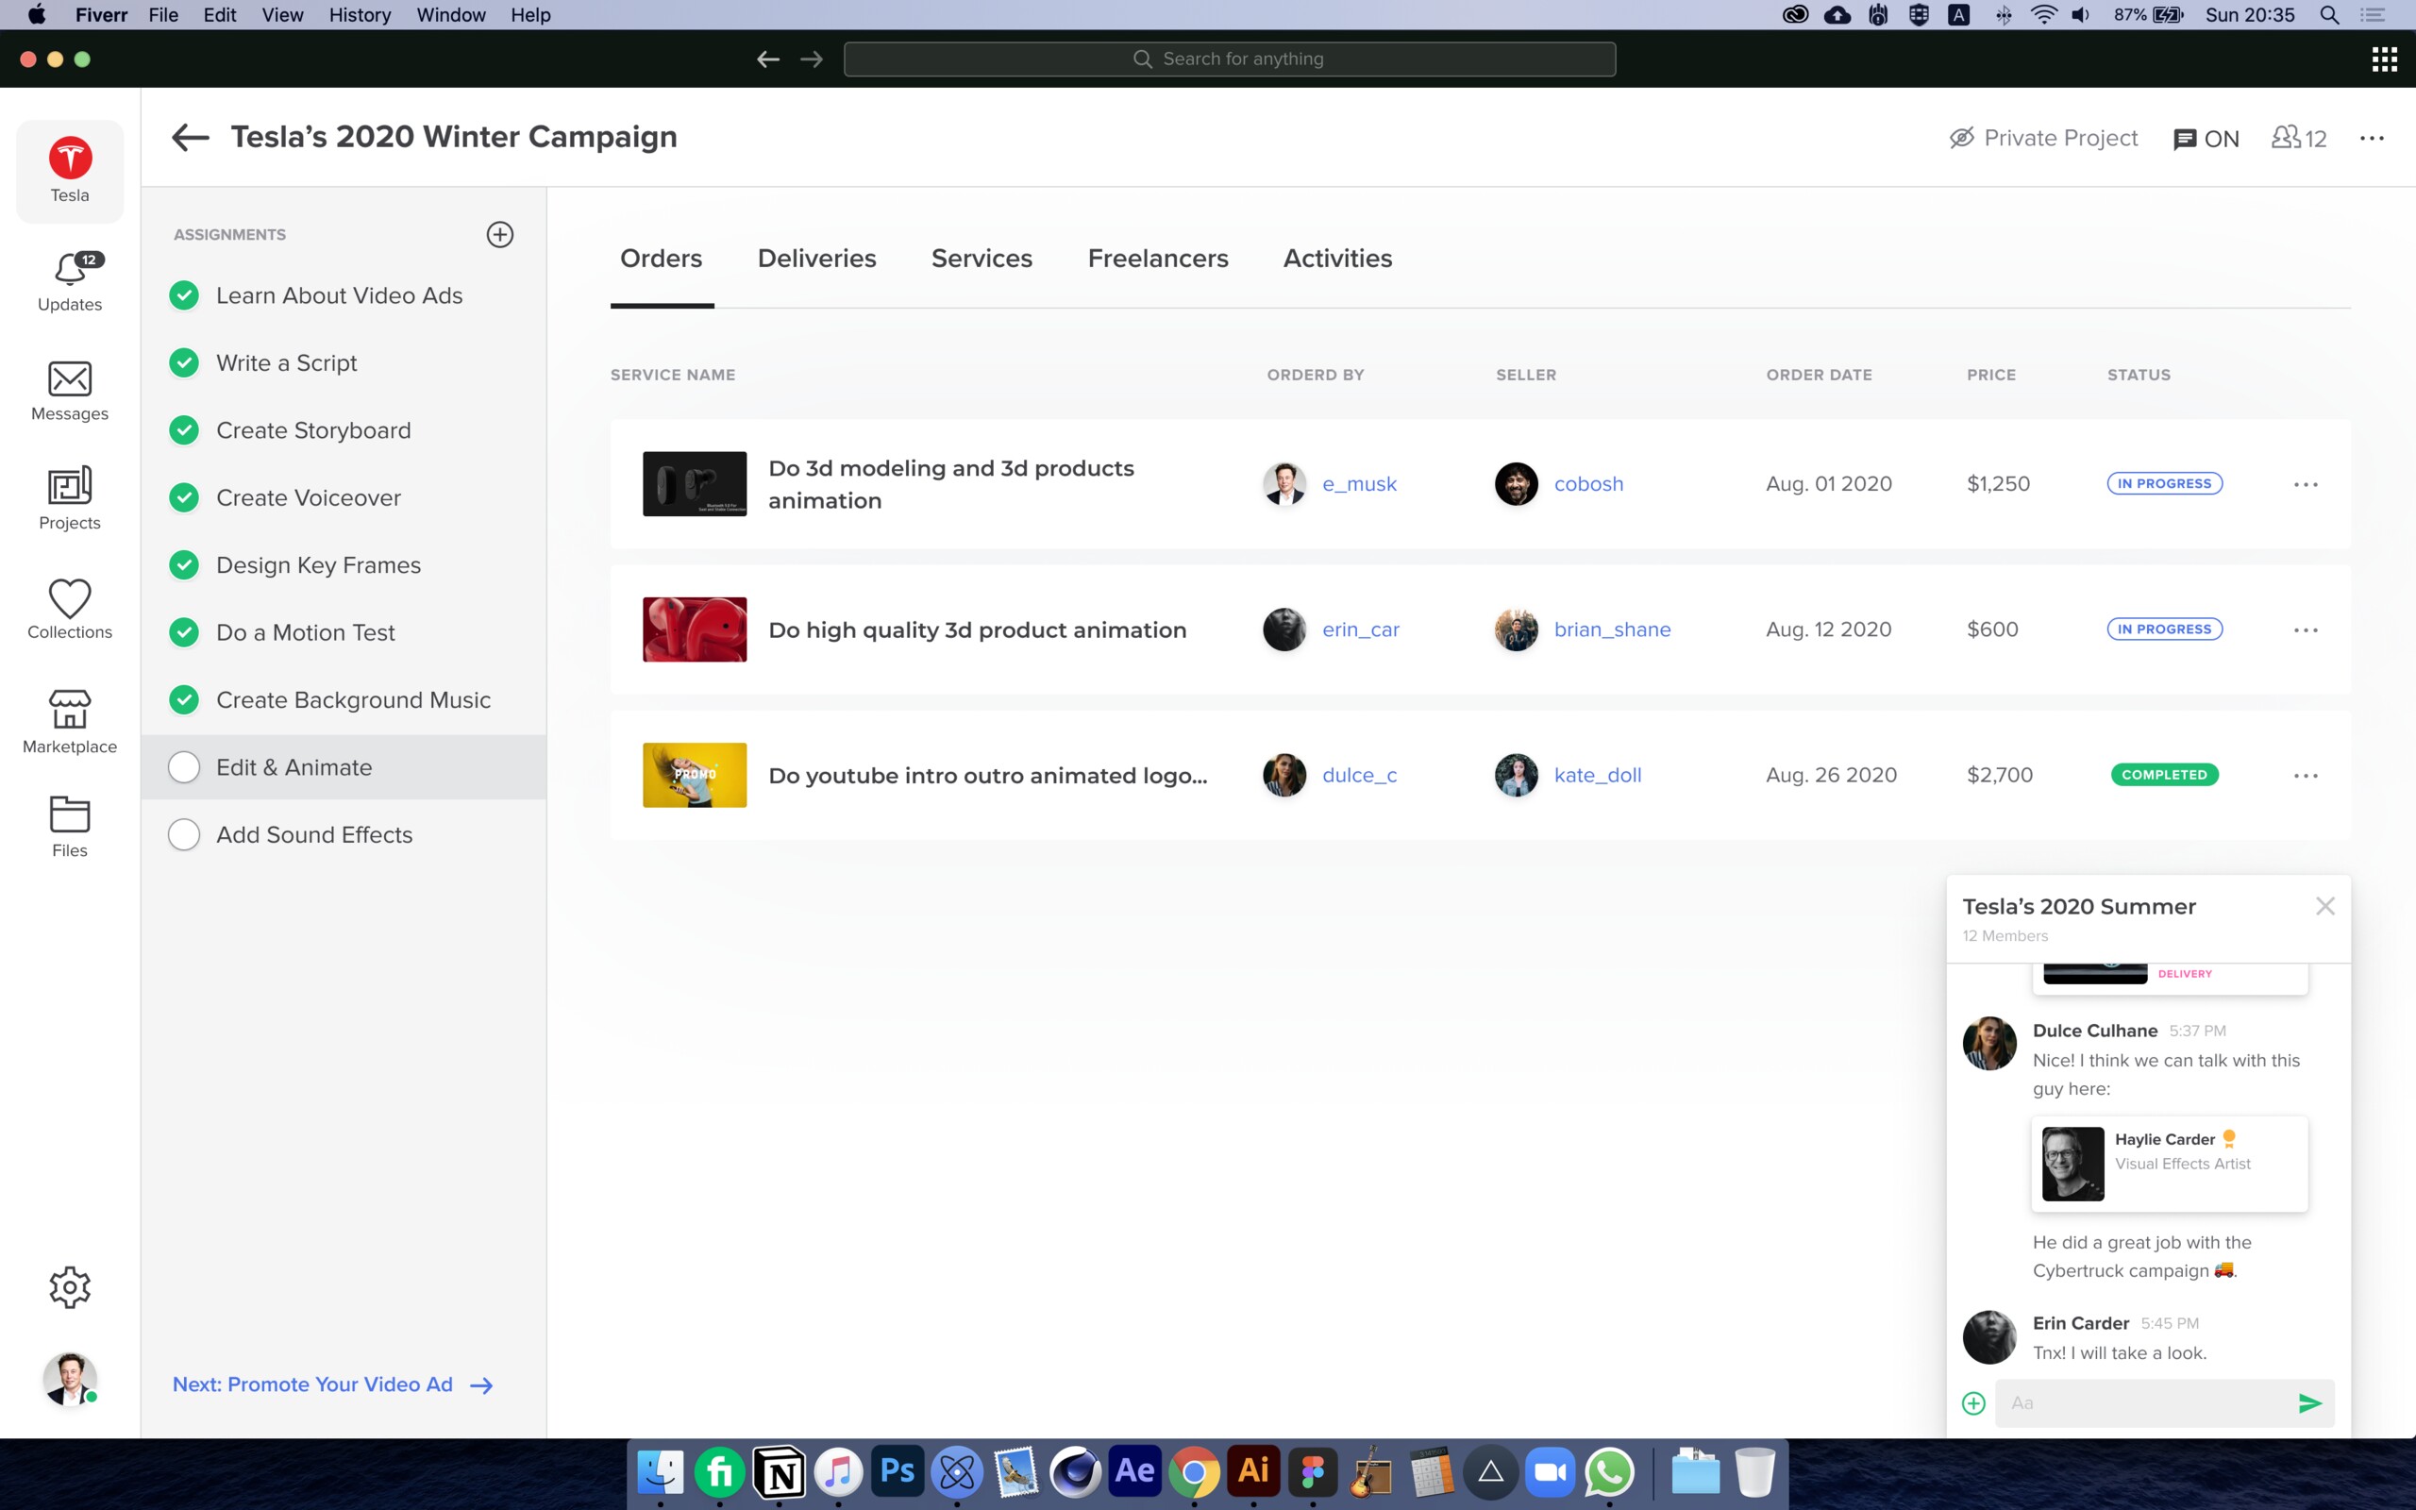
Task: Open Figma in the dock
Action: pos(1312,1471)
